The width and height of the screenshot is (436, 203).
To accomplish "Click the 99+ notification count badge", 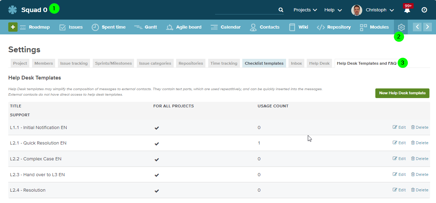I will (x=408, y=6).
